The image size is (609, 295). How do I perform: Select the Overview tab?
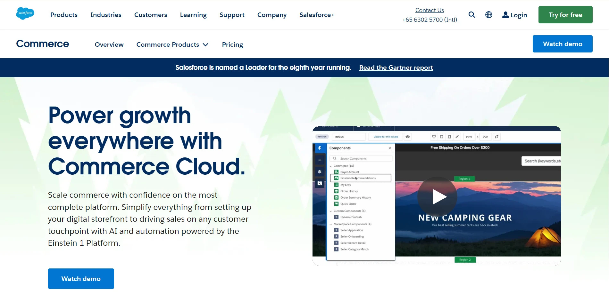click(x=109, y=44)
